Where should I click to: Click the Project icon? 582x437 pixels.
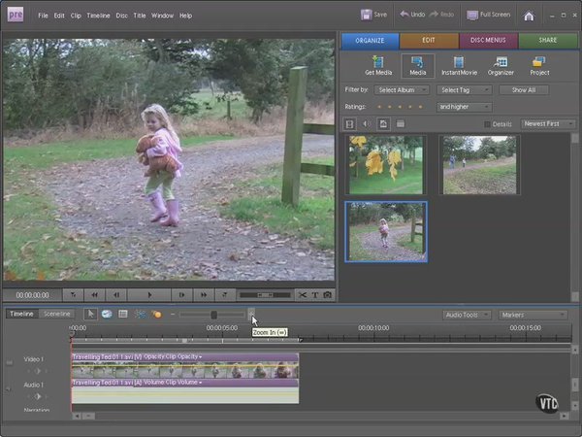(540, 66)
